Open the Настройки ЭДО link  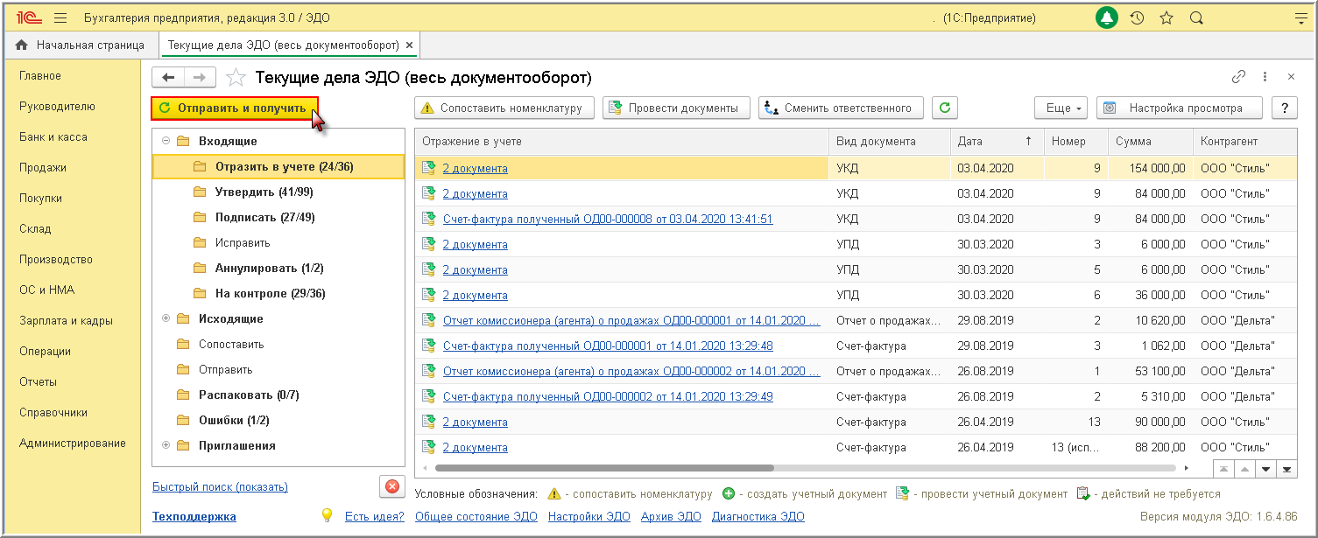[589, 516]
